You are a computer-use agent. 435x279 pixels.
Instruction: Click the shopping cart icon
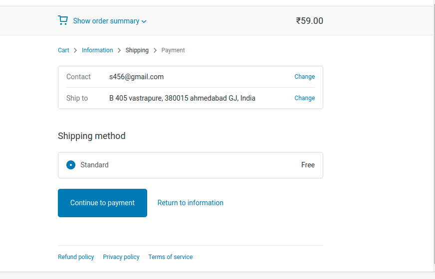[63, 20]
